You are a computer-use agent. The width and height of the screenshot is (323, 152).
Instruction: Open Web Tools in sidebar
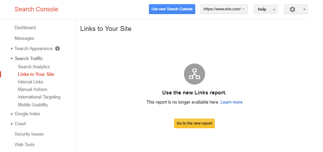pos(24,144)
